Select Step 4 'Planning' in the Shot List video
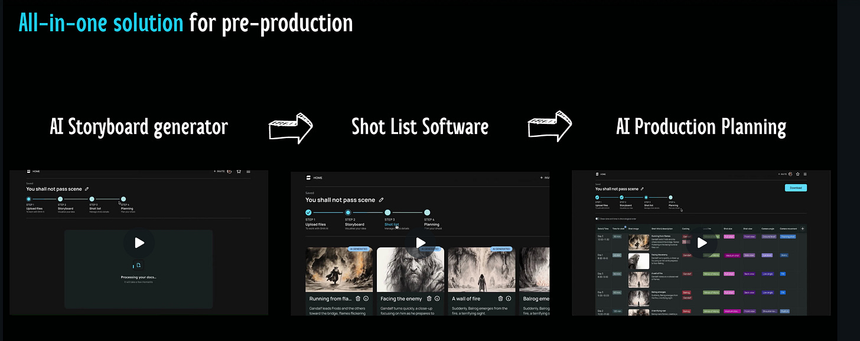The height and width of the screenshot is (341, 860). [x=432, y=219]
